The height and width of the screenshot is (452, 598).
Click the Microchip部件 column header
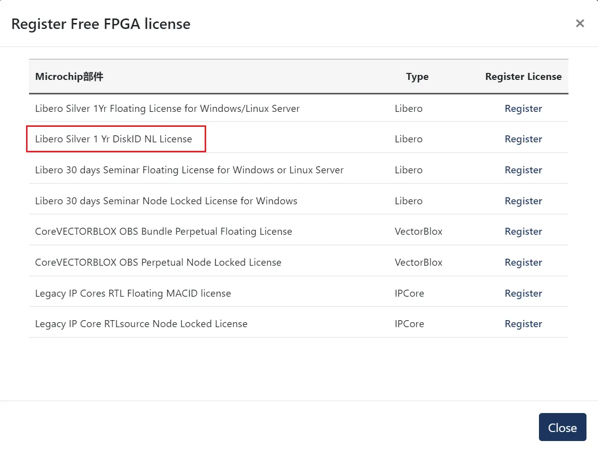click(x=69, y=76)
